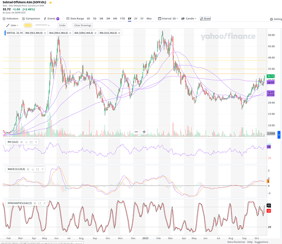Screen dimensions: 282x244
Task: Maximize the RSI panel
Action: (x=31, y=142)
